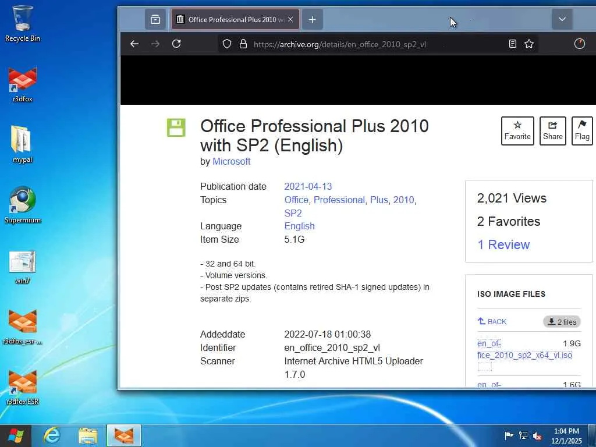Screen dimensions: 596x447
Task: Open the mypal folder on desktop
Action: click(x=22, y=144)
